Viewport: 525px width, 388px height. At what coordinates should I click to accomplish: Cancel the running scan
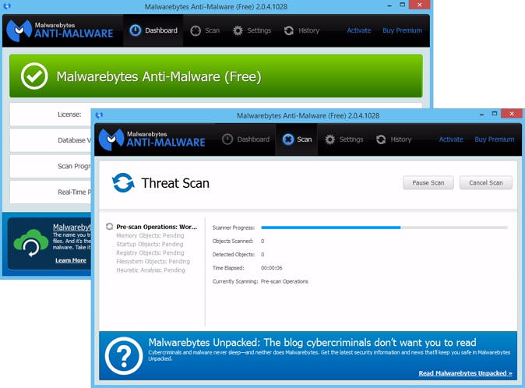tap(486, 183)
